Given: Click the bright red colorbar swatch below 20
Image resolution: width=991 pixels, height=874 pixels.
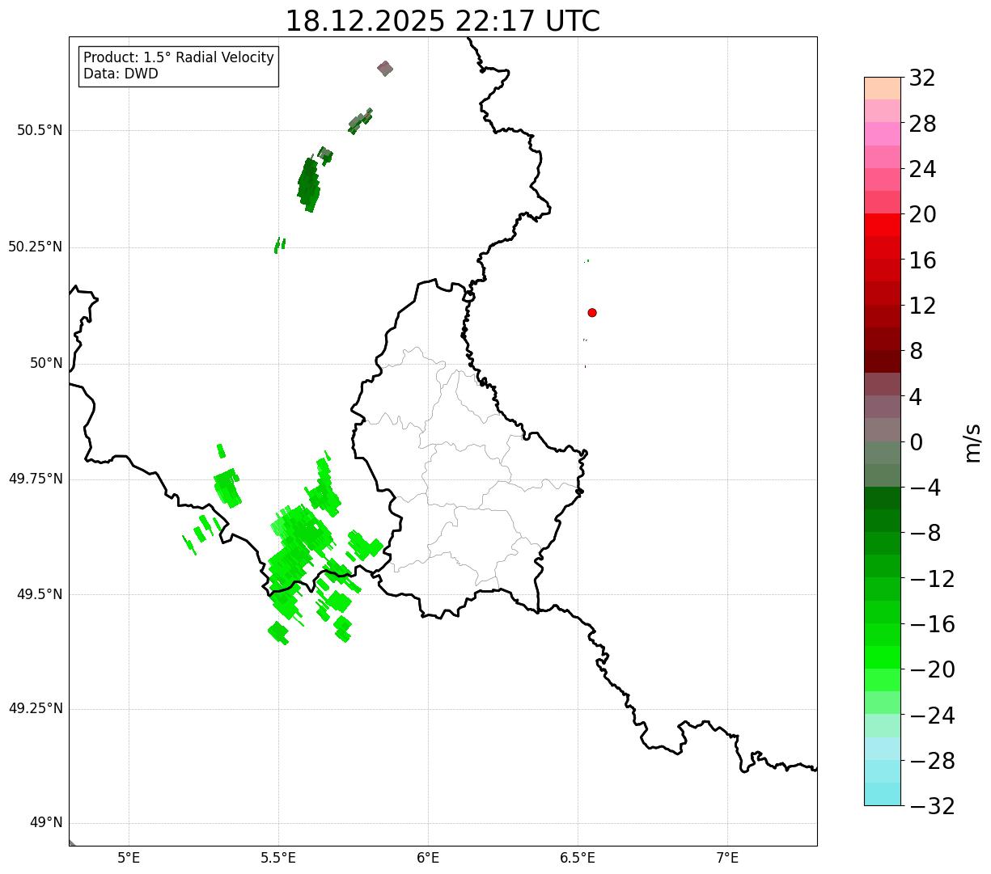Looking at the screenshot, I should [883, 225].
